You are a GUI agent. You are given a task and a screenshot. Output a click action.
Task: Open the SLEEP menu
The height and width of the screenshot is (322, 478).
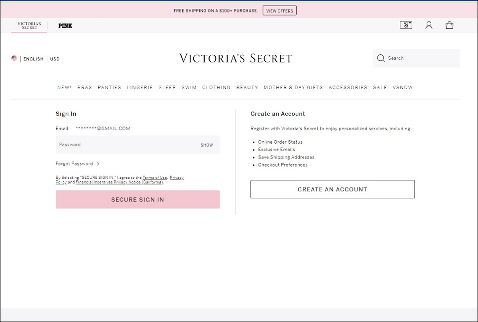pyautogui.click(x=167, y=87)
